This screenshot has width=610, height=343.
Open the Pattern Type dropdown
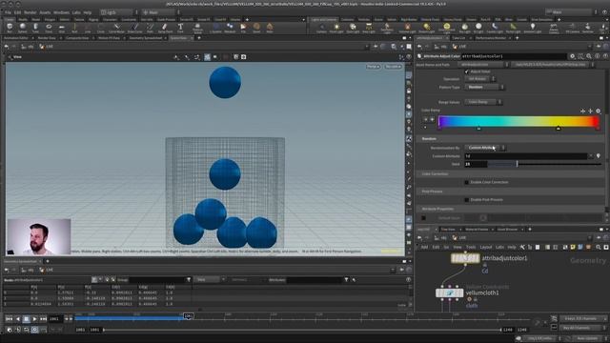[x=485, y=87]
